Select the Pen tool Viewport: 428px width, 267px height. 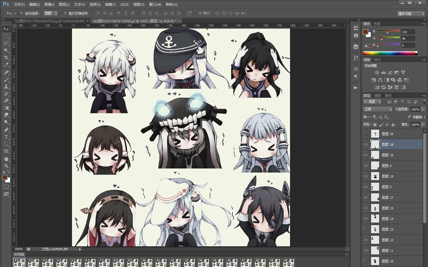coord(6,130)
